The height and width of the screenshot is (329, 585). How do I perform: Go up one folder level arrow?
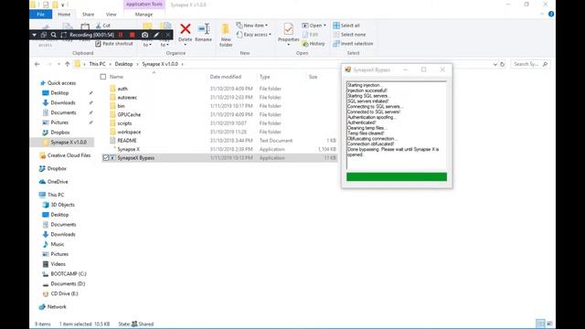click(x=68, y=64)
